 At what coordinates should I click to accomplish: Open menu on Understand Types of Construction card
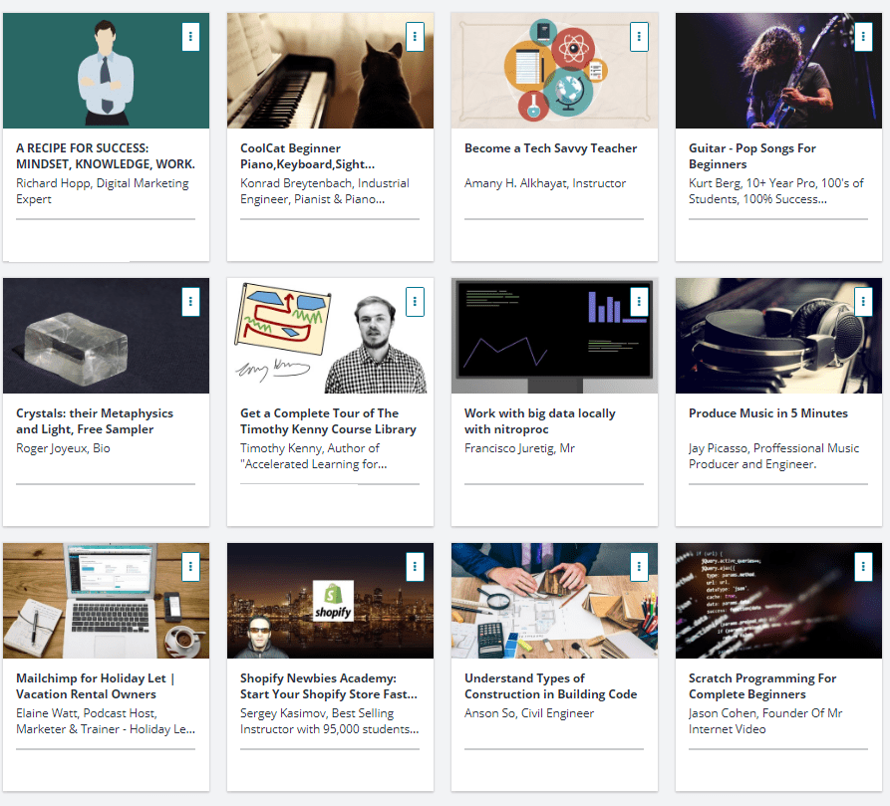tap(640, 567)
